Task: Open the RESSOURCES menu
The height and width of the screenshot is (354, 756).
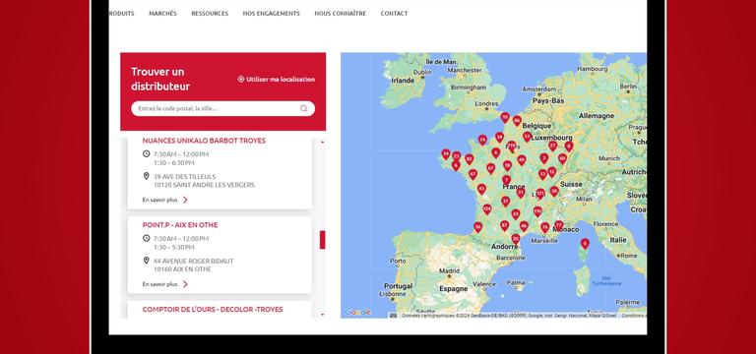Action: [x=210, y=14]
